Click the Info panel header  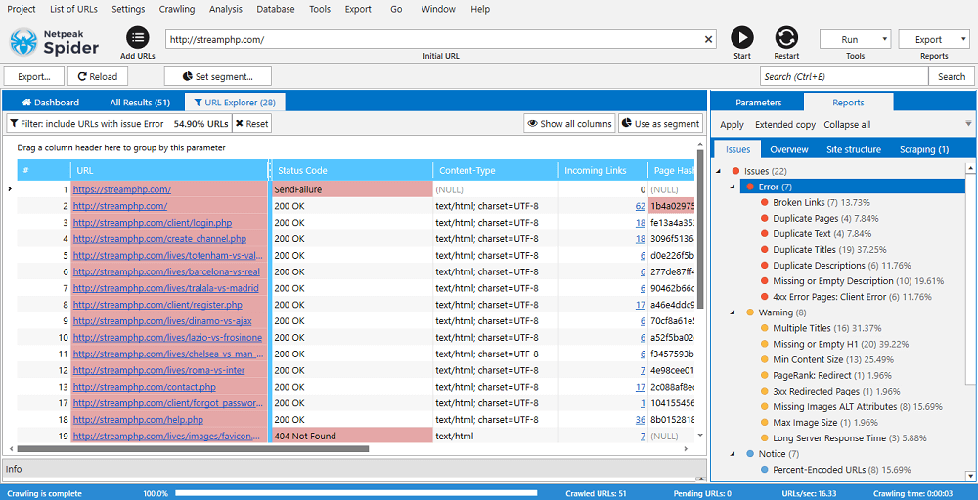click(354, 469)
